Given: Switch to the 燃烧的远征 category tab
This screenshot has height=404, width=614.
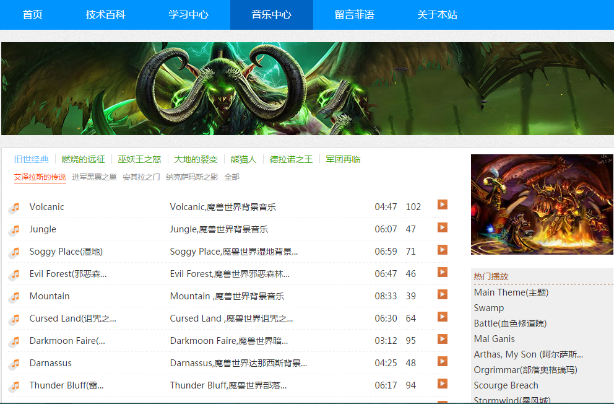Looking at the screenshot, I should [83, 159].
